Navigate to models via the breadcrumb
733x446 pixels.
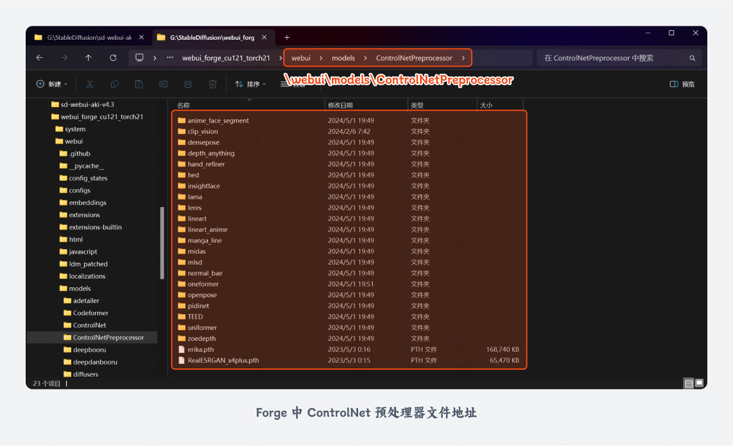coord(343,58)
